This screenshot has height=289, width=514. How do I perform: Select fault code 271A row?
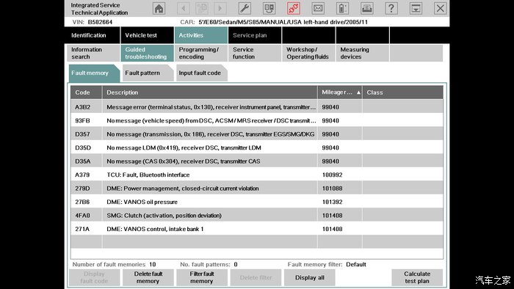click(257, 229)
